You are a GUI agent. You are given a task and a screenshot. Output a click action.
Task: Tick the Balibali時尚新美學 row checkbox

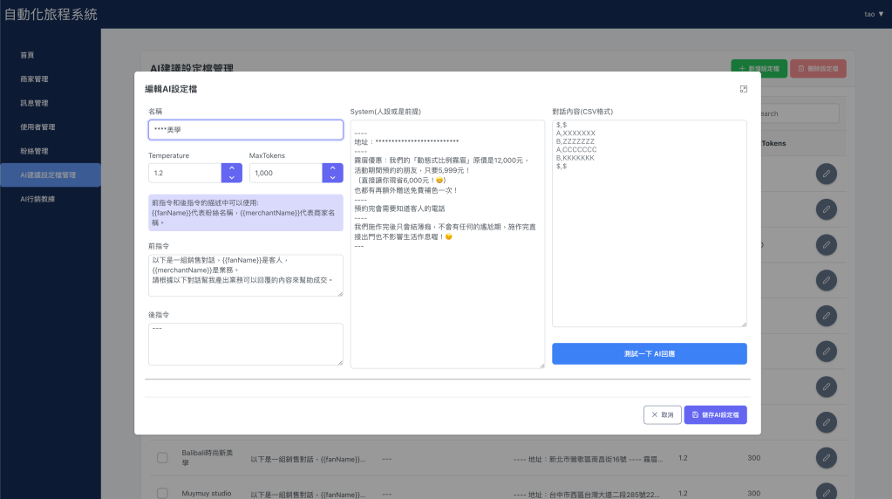click(x=162, y=458)
